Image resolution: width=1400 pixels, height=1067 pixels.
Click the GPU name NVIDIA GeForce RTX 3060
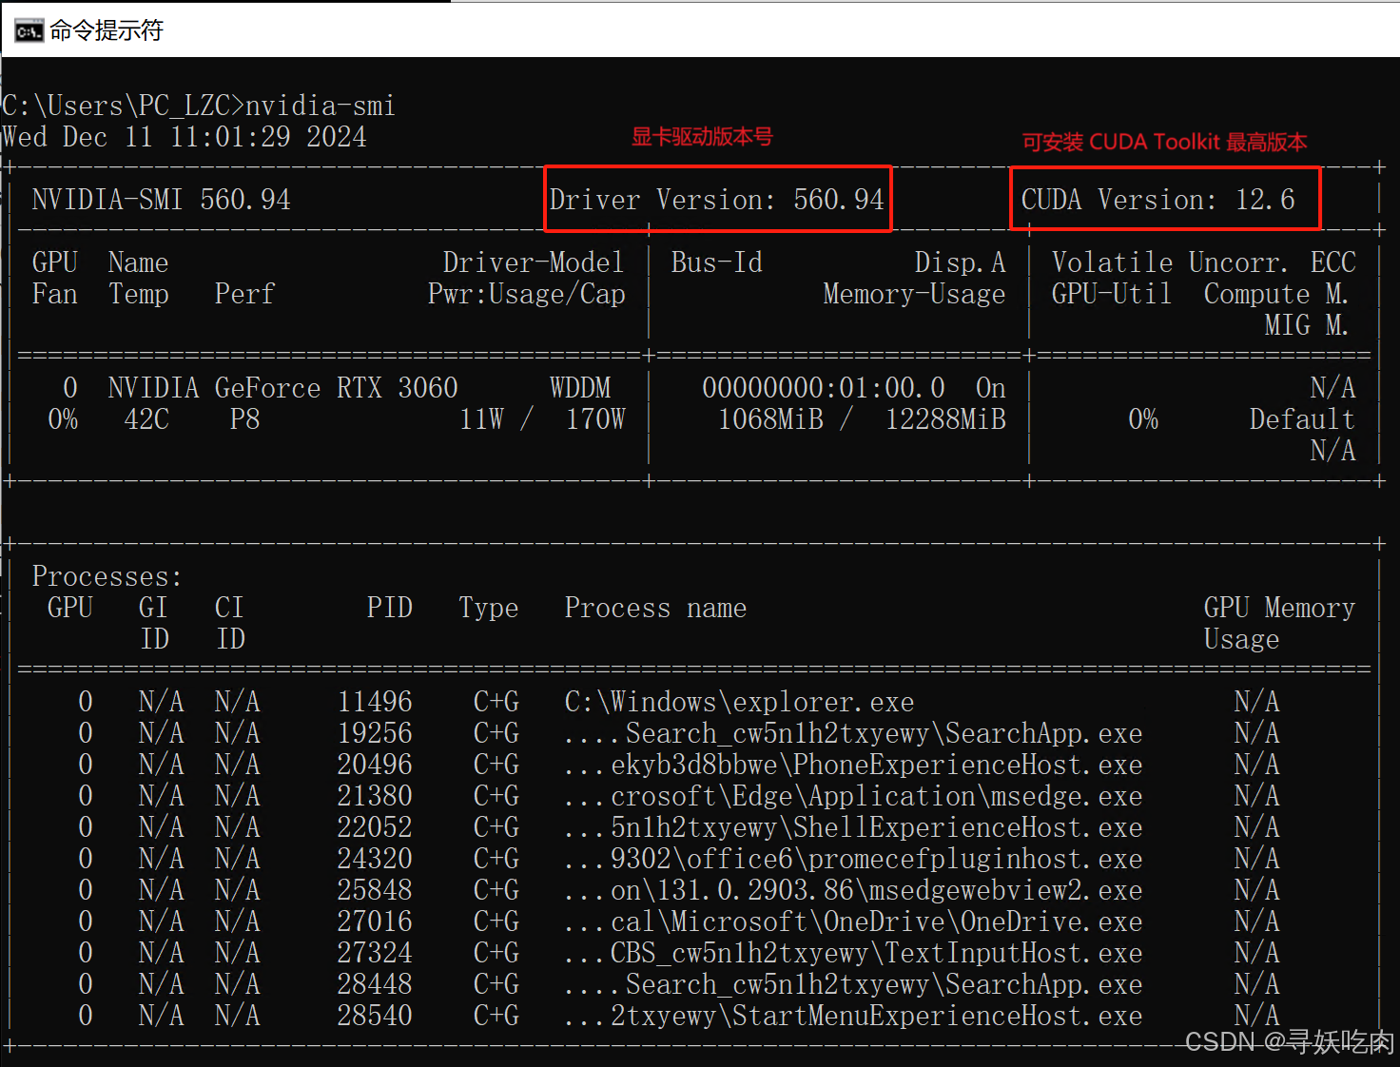coord(282,388)
